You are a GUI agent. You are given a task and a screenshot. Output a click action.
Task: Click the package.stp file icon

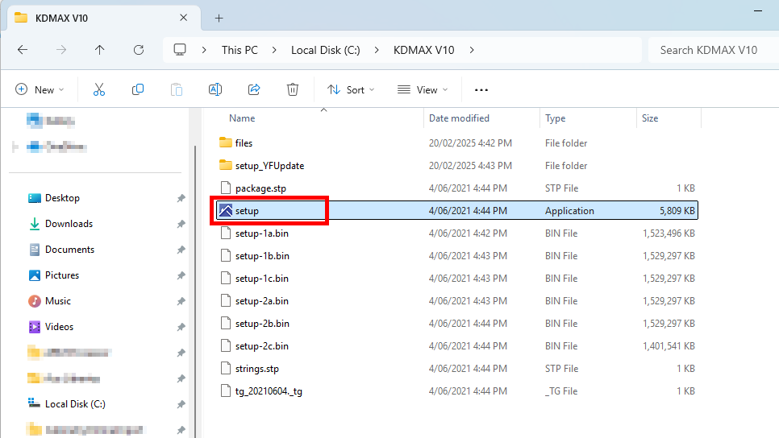point(226,188)
